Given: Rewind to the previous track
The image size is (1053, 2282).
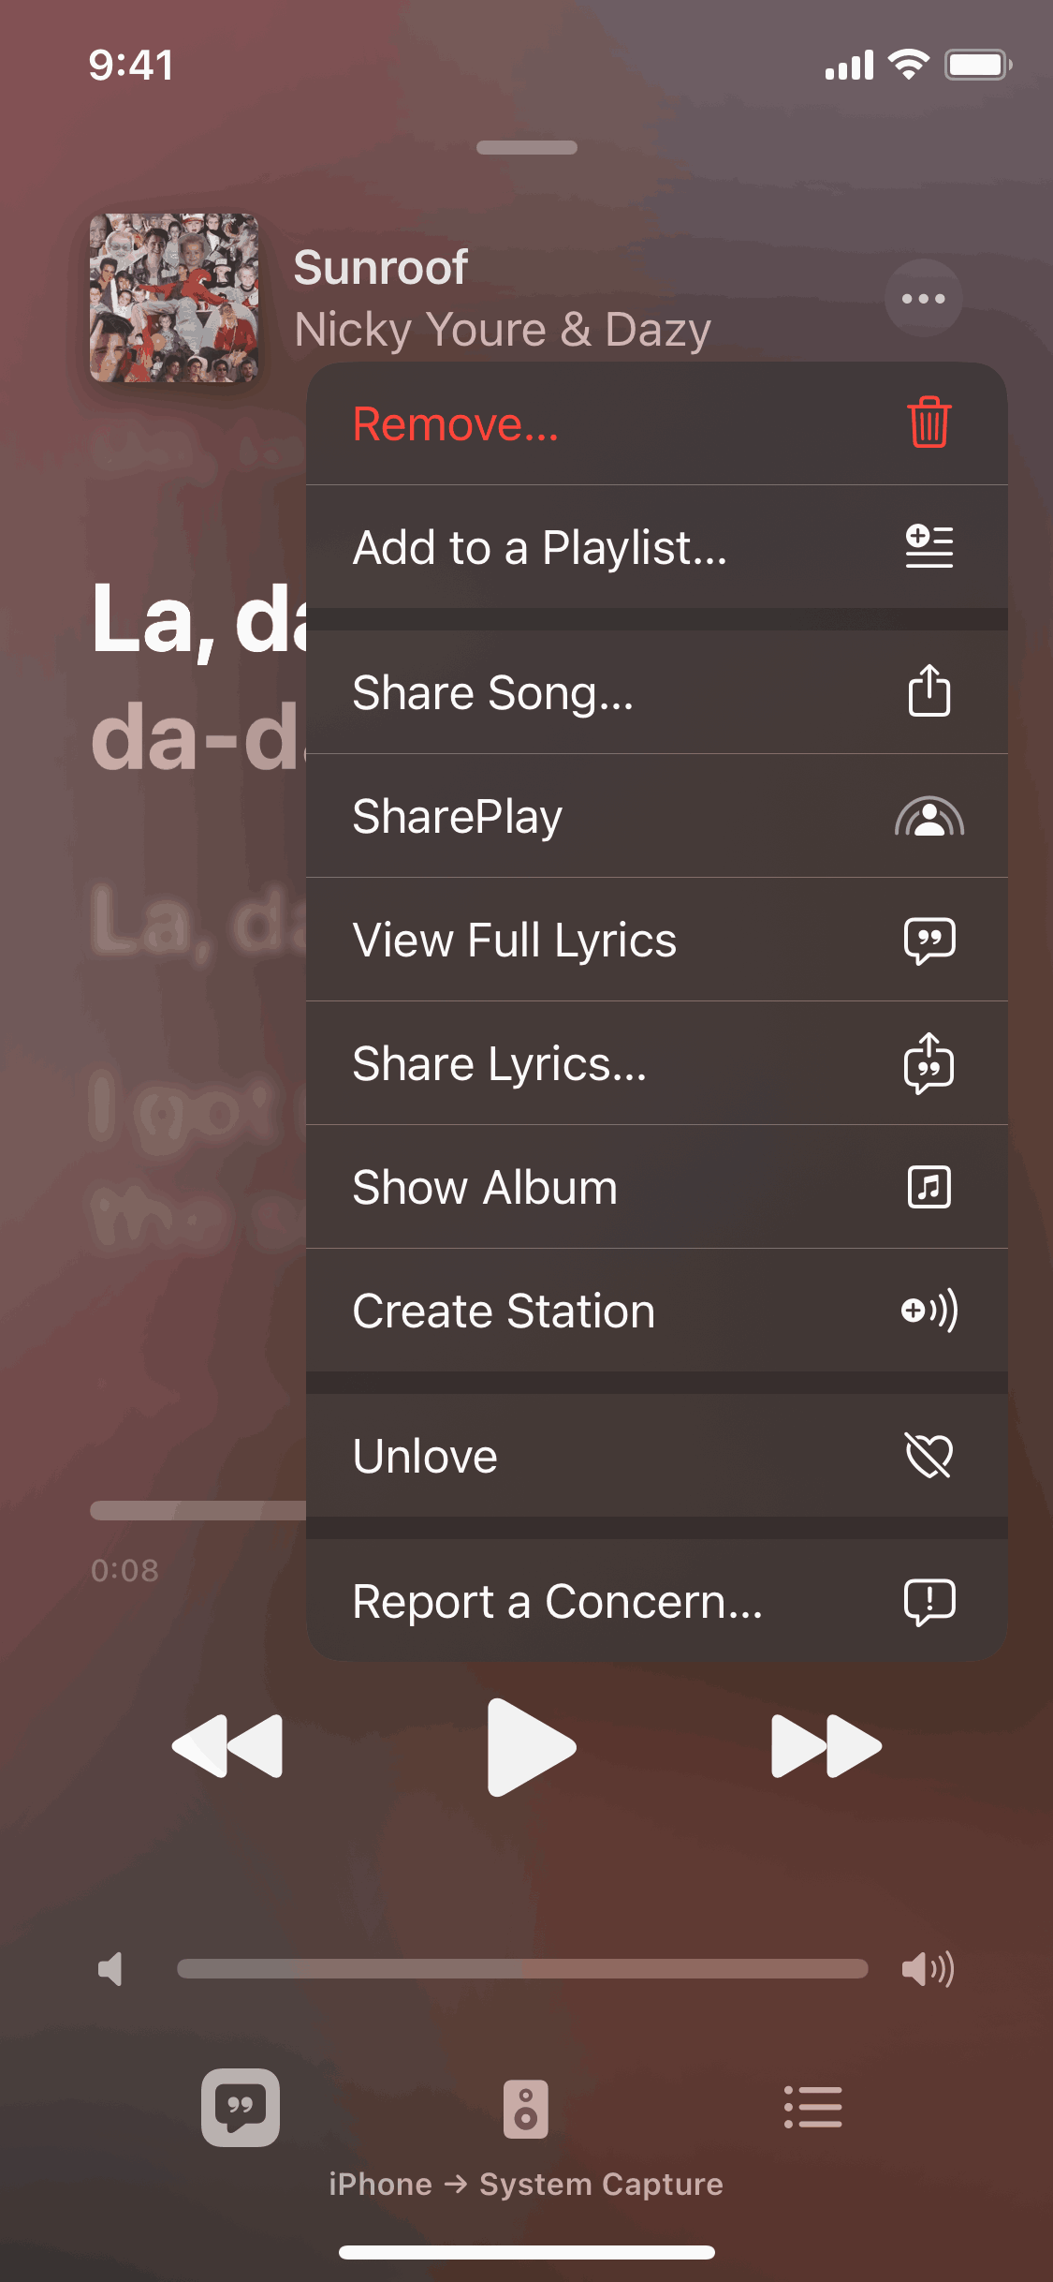Looking at the screenshot, I should [x=227, y=1746].
